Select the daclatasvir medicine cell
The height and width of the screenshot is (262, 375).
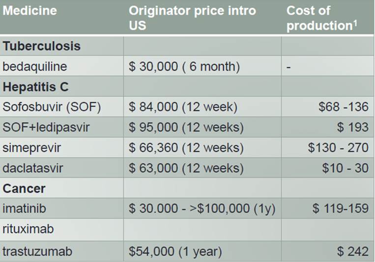tap(32, 168)
